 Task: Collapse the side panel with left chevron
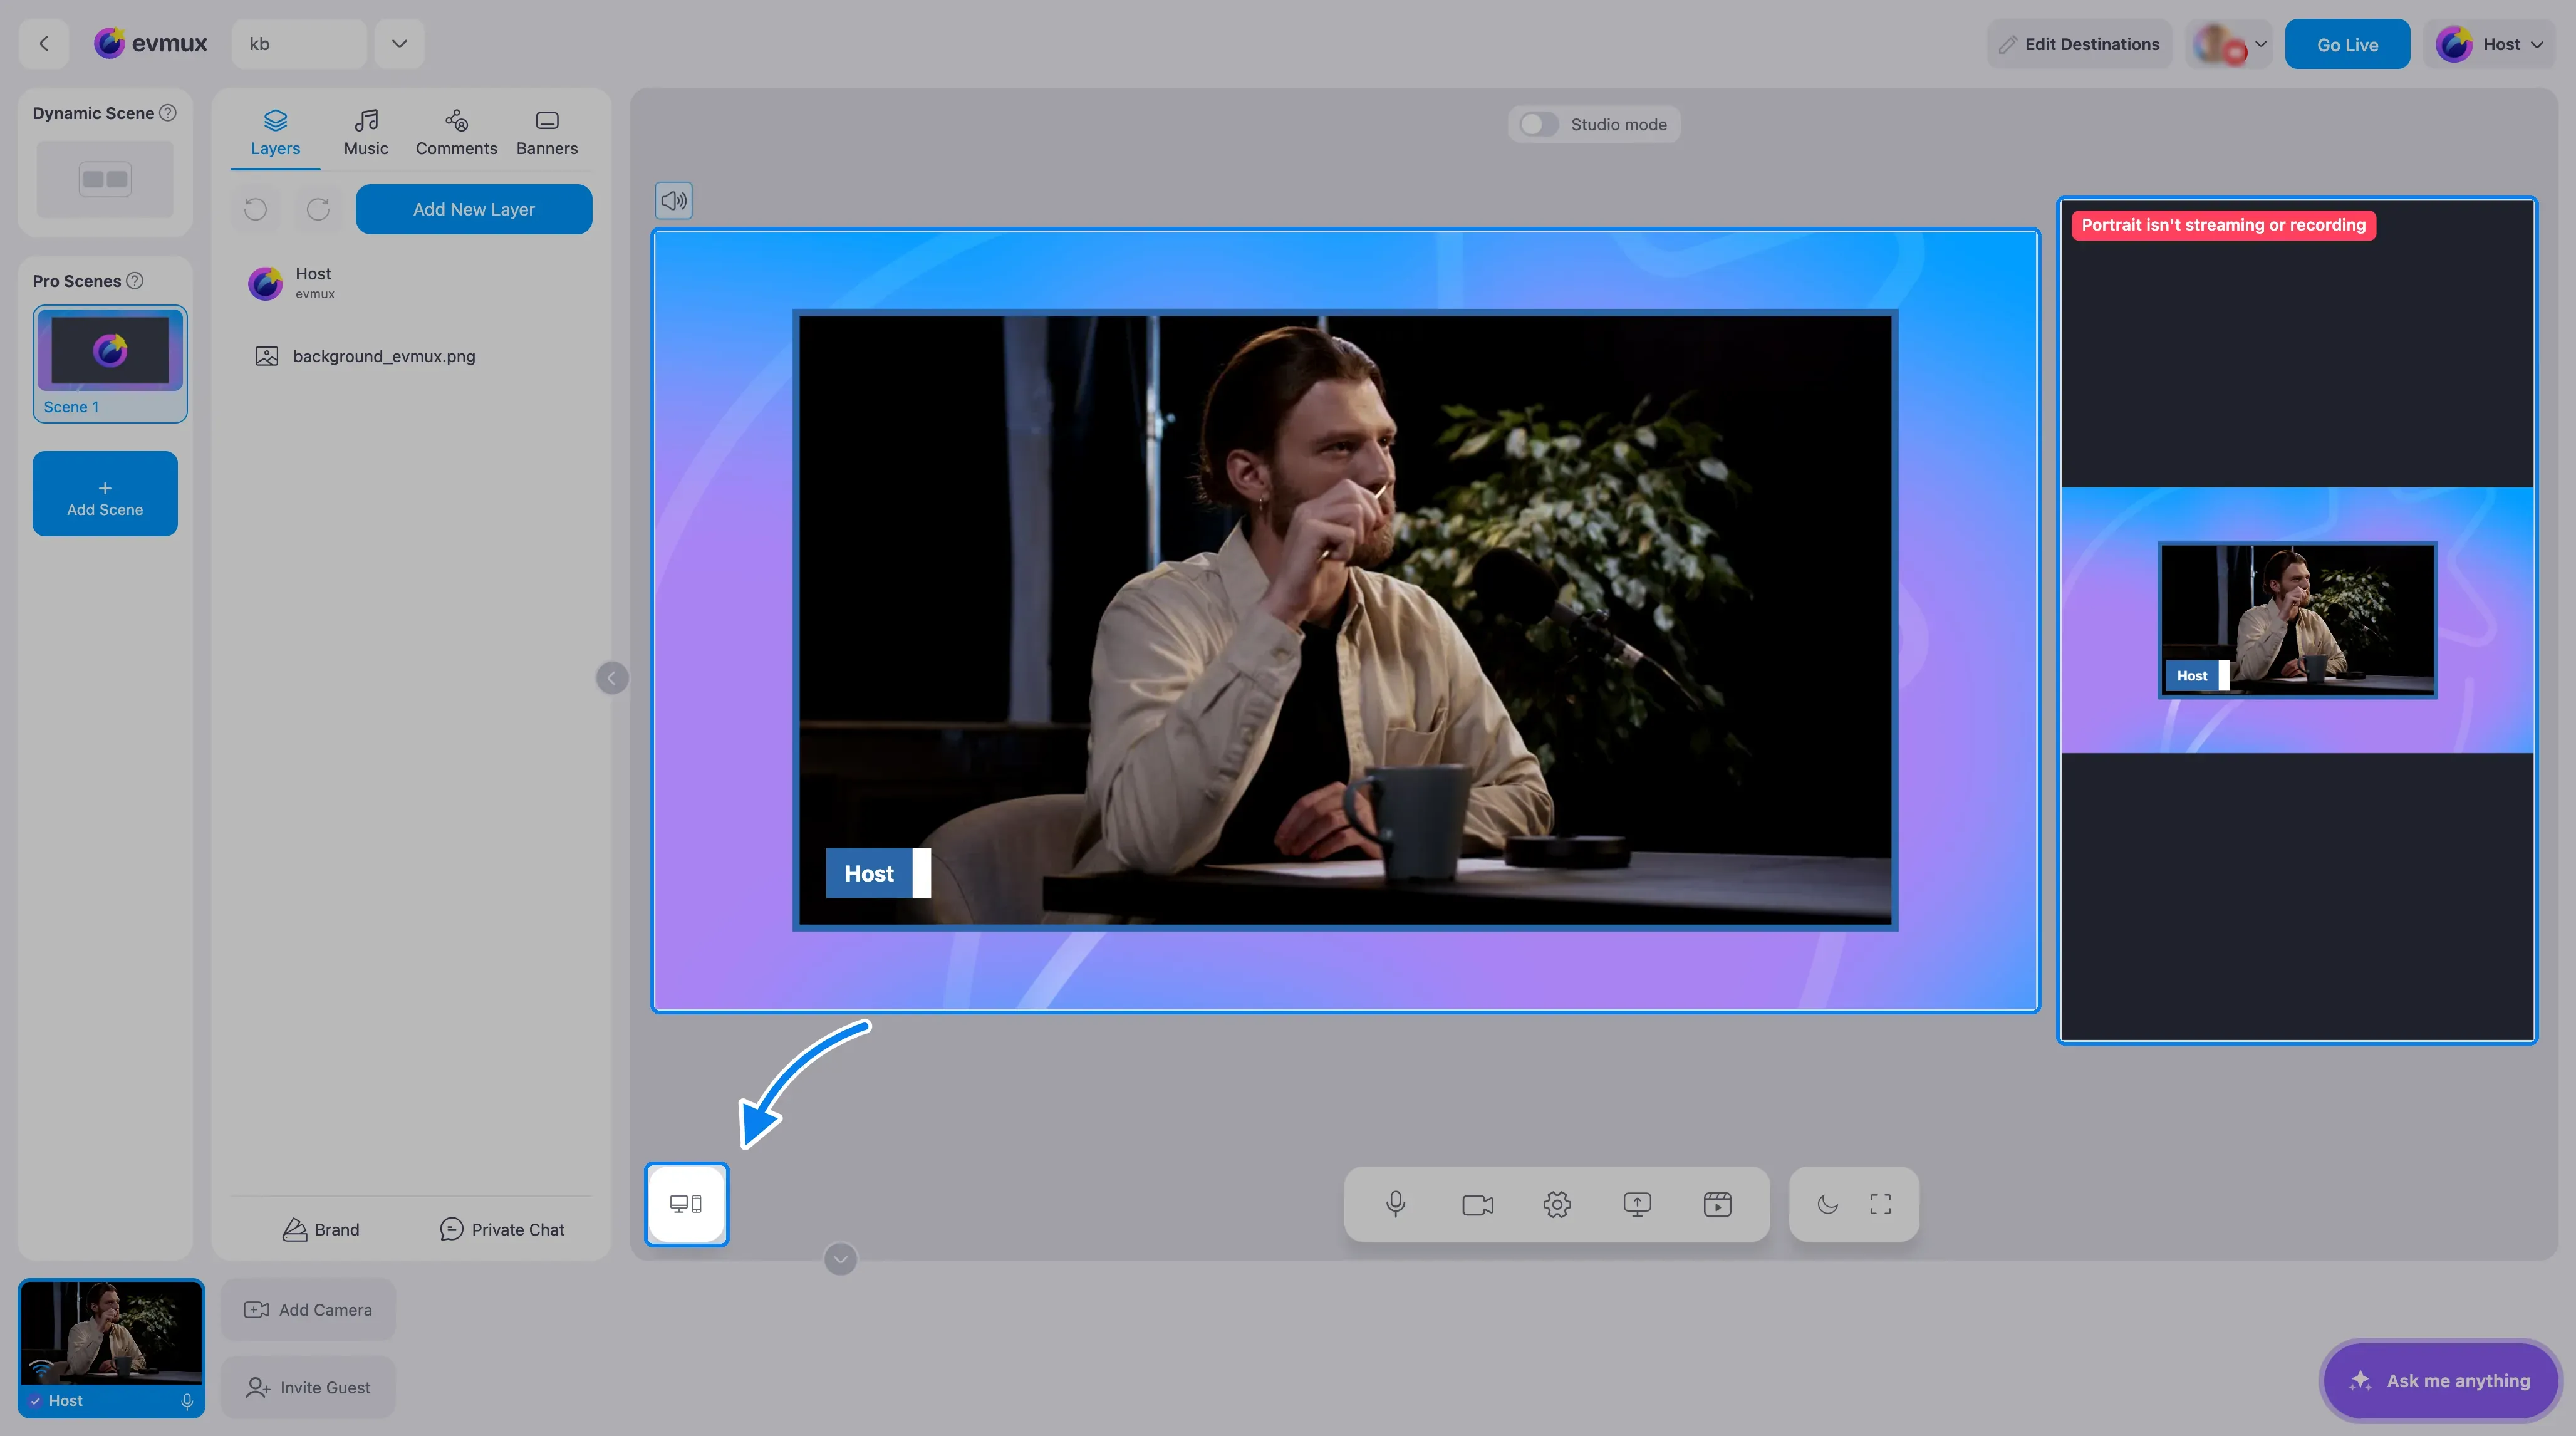click(x=612, y=678)
